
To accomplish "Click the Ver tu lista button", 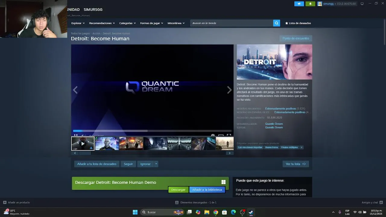I will tap(296, 164).
